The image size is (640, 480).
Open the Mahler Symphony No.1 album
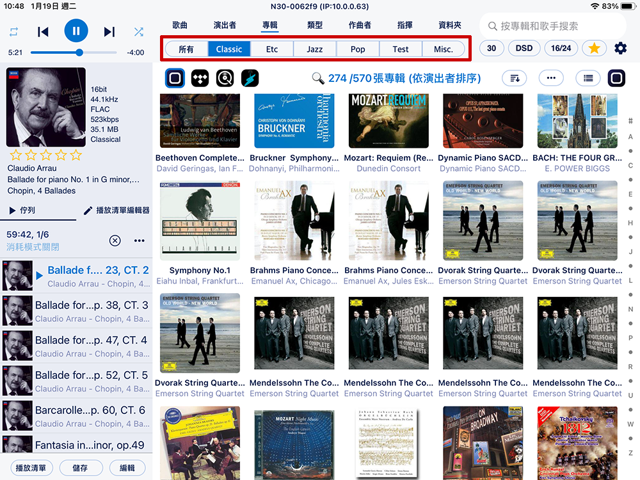200,221
